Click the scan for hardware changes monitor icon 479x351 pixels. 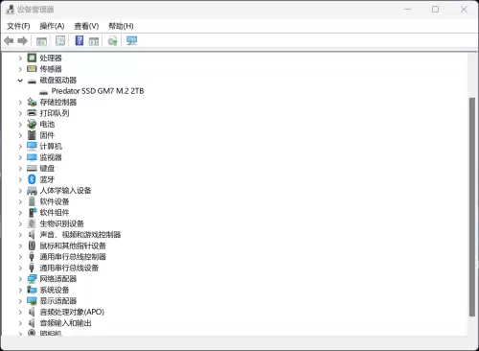131,40
